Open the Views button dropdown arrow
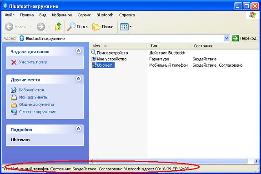Image resolution: width=261 pixels, height=174 pixels. (x=130, y=27)
